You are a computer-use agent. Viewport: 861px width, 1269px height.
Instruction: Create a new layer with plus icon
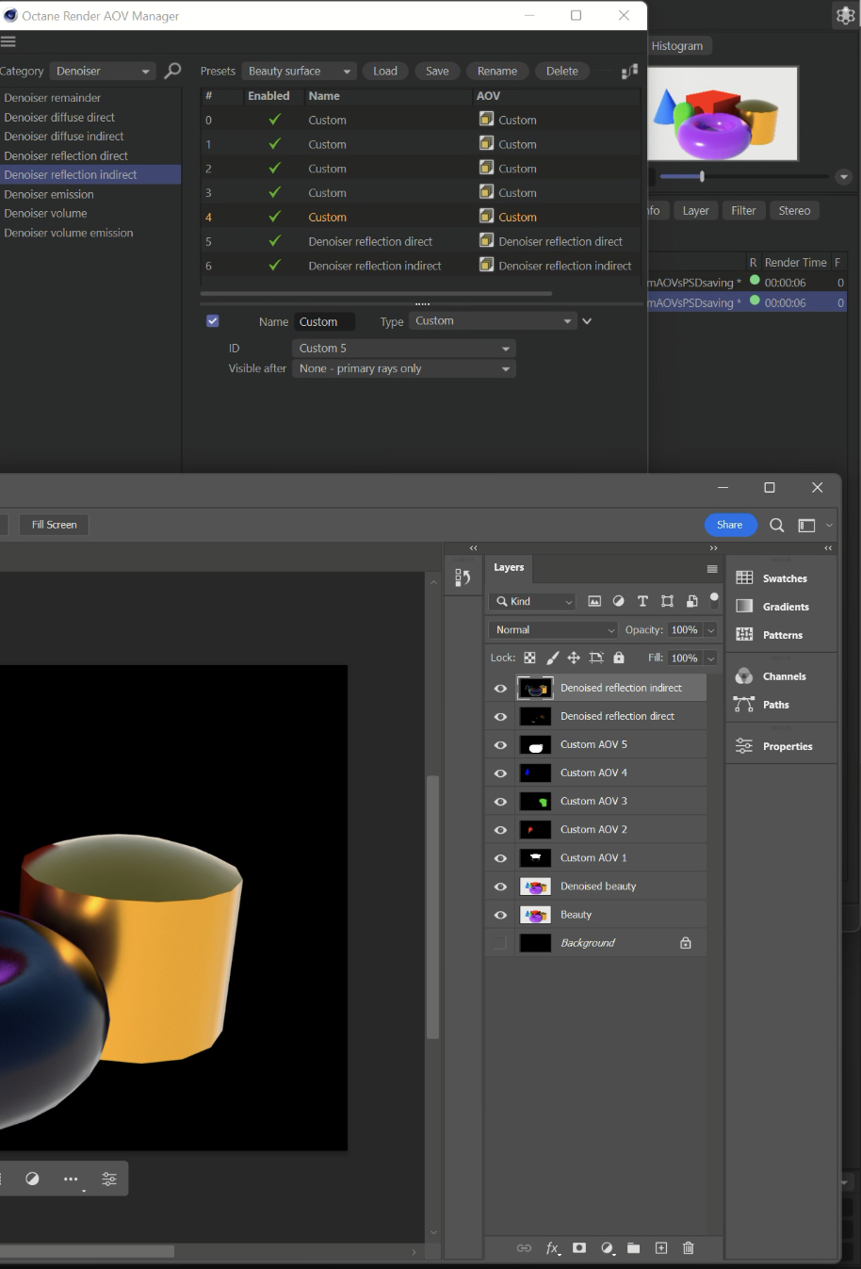pyautogui.click(x=661, y=1248)
